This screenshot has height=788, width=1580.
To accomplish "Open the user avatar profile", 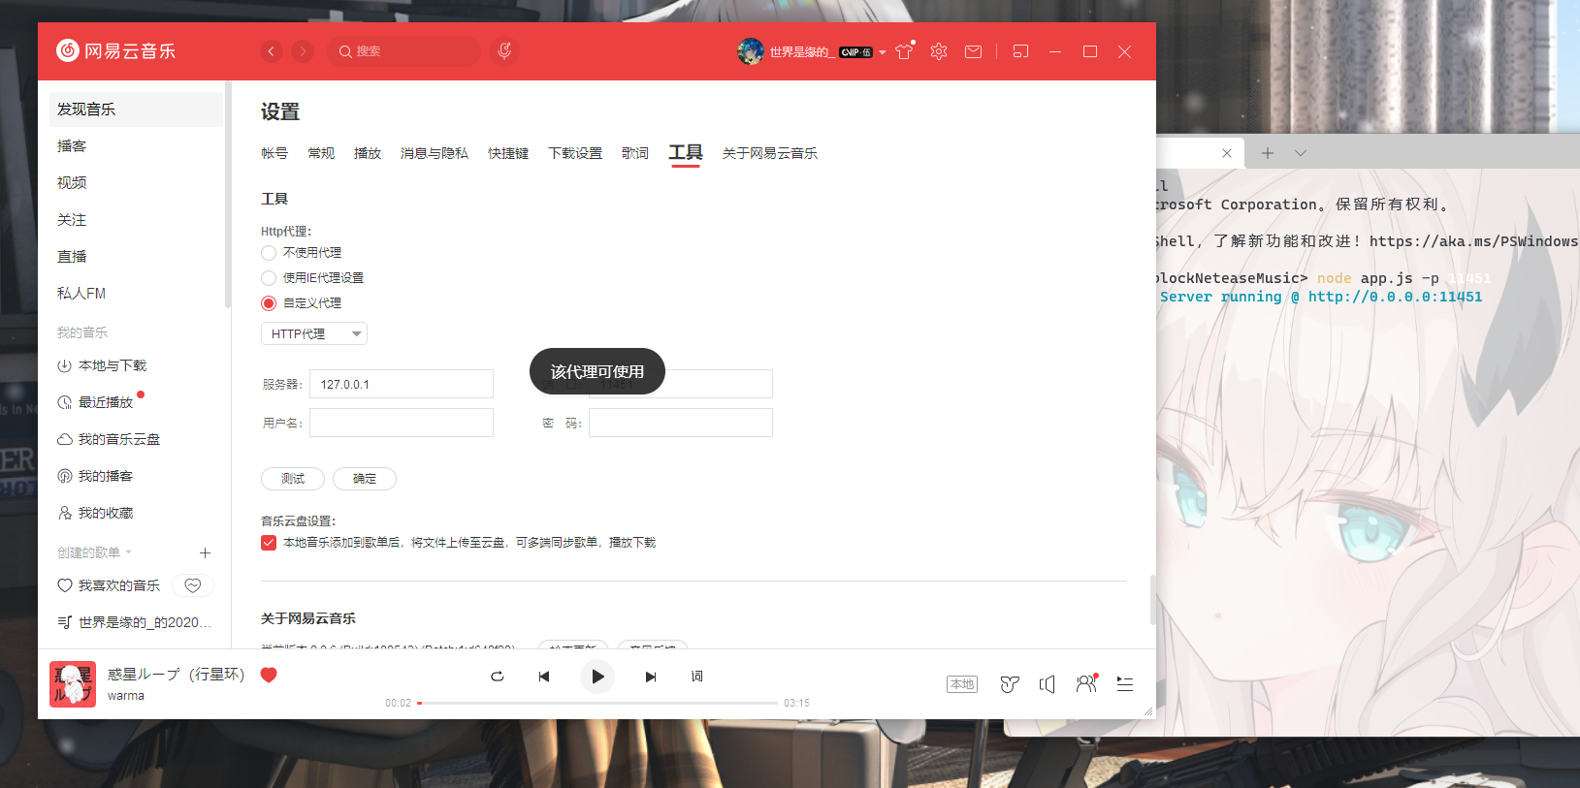I will [750, 51].
